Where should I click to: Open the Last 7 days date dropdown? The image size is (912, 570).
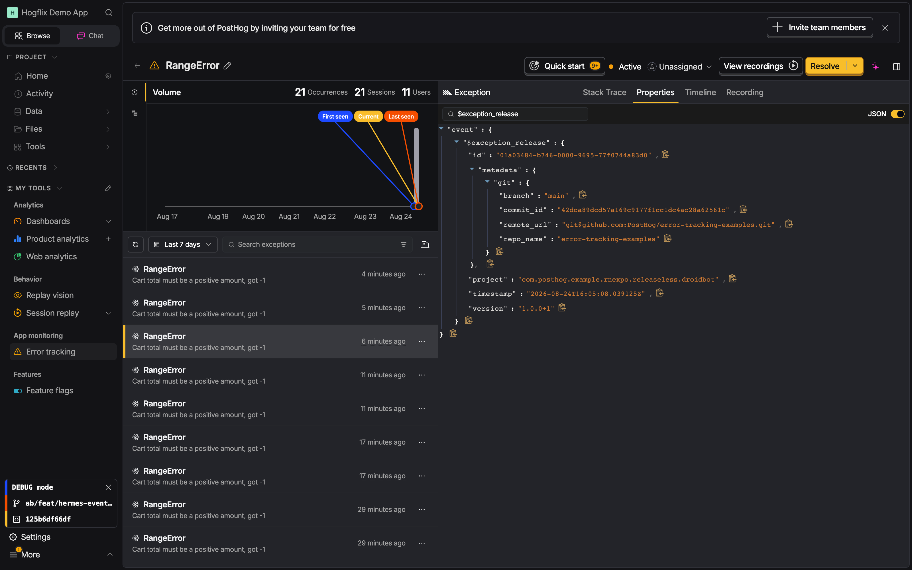[183, 244]
